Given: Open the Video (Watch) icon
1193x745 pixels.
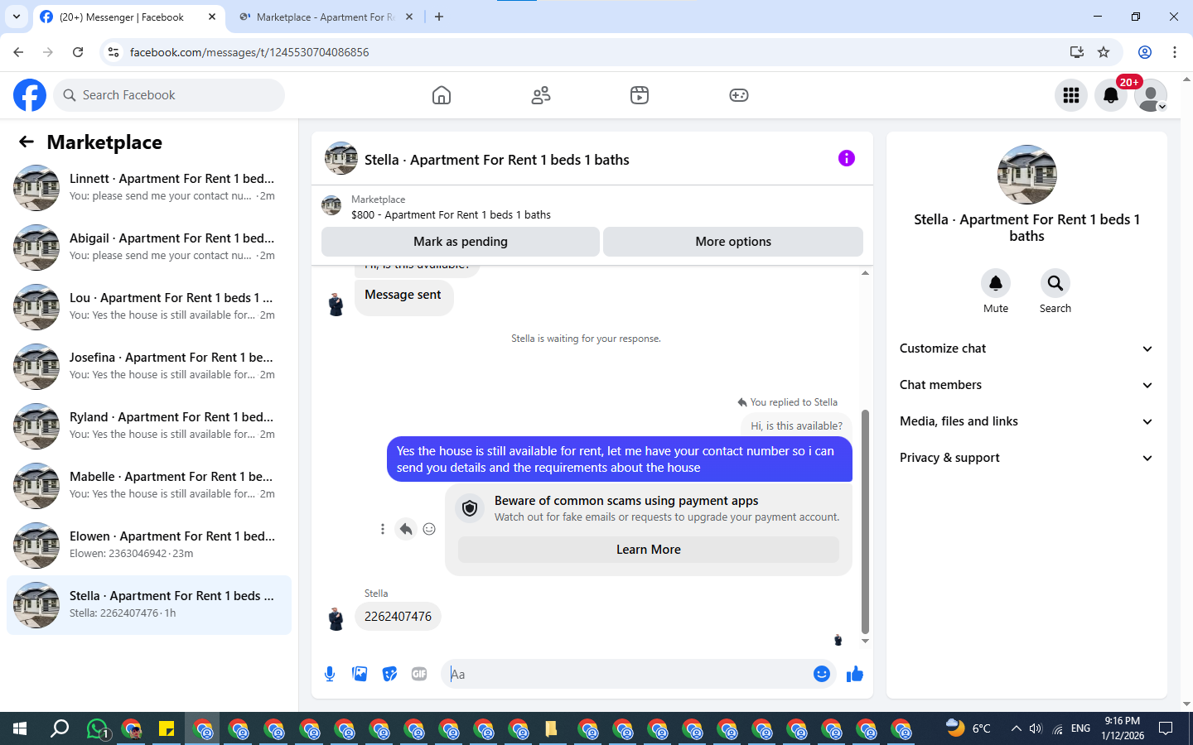Looking at the screenshot, I should (x=640, y=95).
